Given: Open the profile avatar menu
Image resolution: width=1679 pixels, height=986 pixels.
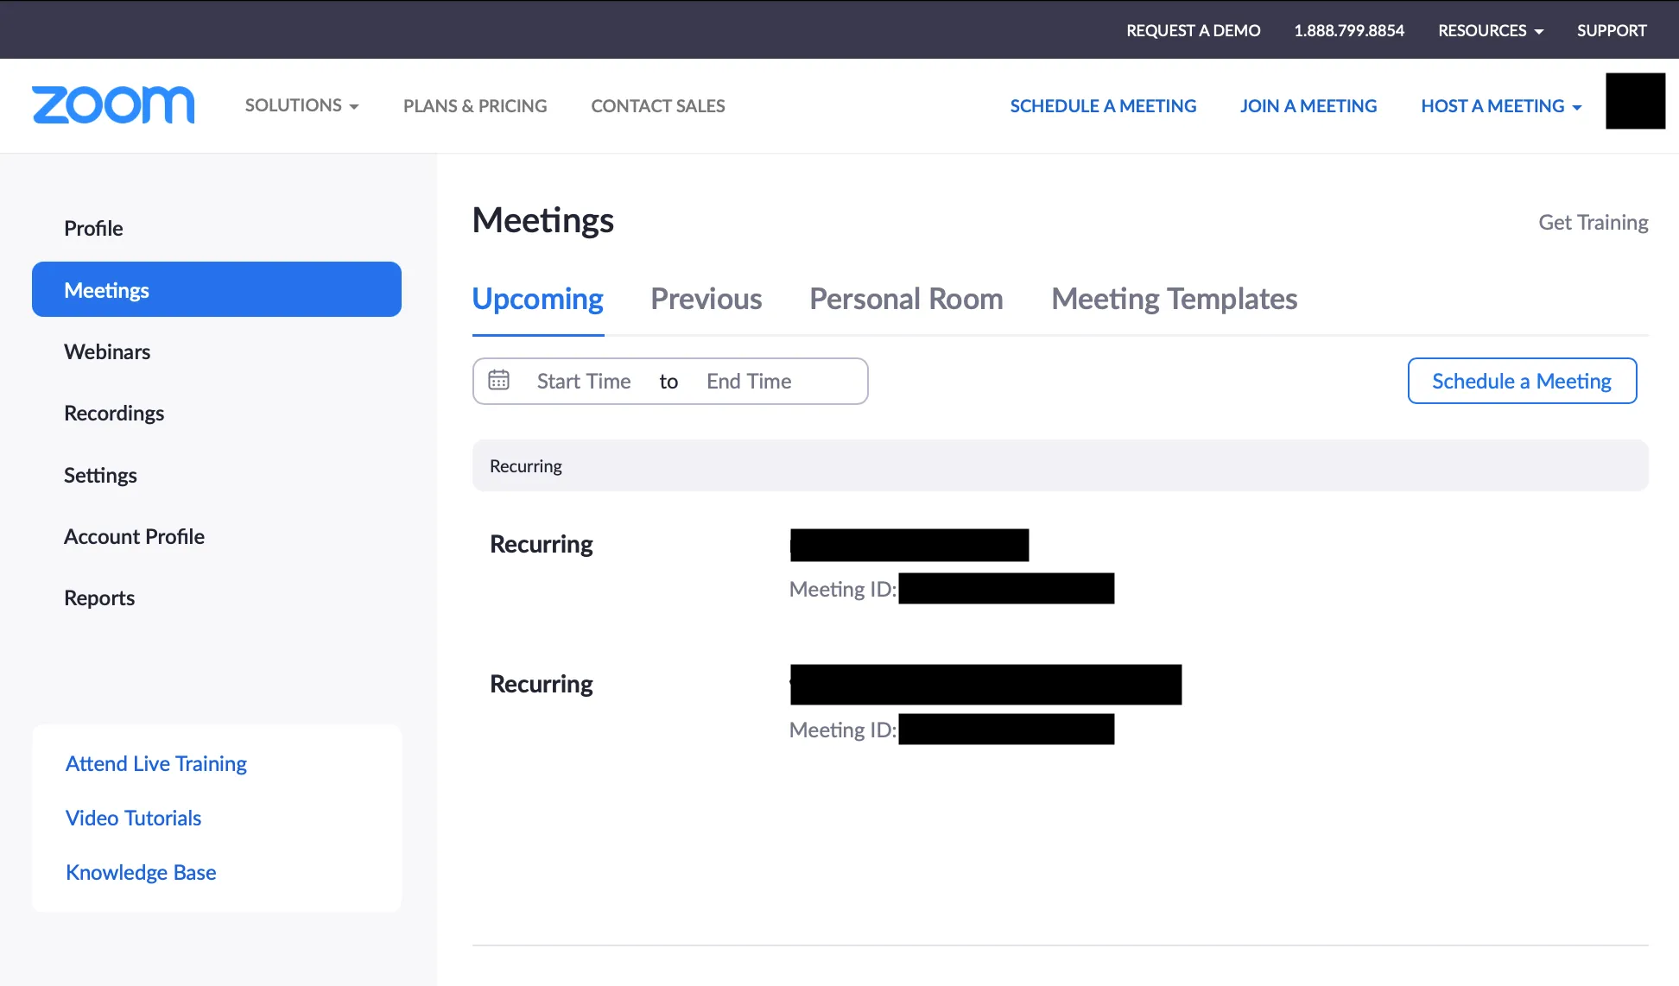Looking at the screenshot, I should 1635,101.
